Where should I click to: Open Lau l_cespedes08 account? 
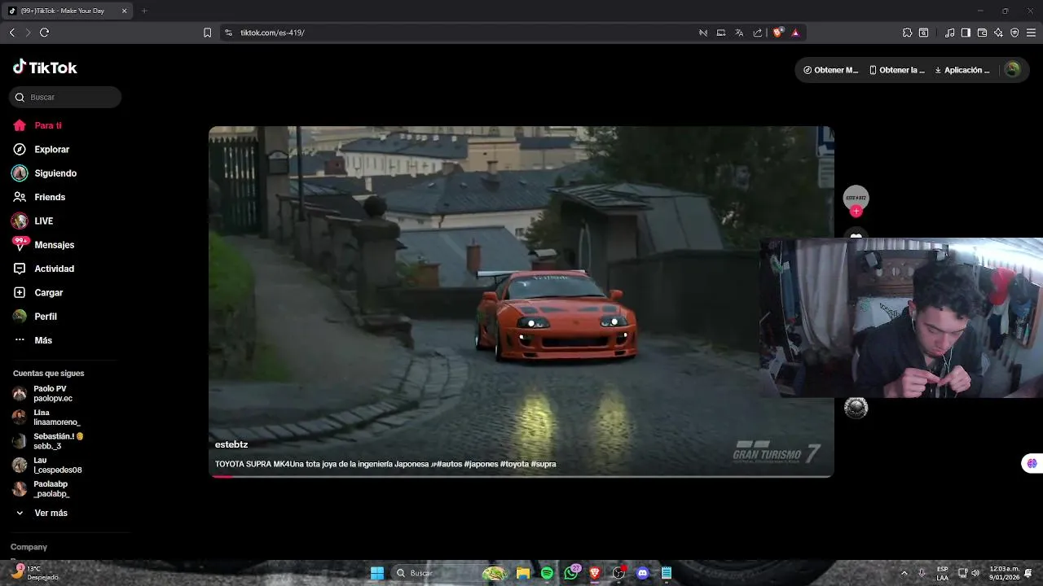pos(47,465)
